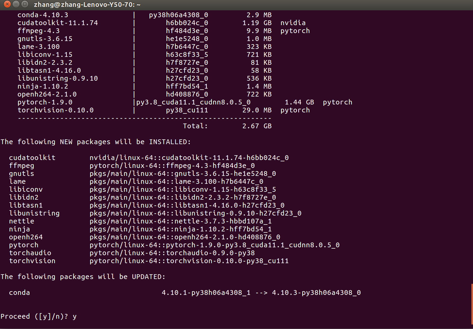Click 'pkgs/main/linux-64::openh264-2.1.0-hd408876_0'
This screenshot has width=473, height=329.
(x=185, y=237)
